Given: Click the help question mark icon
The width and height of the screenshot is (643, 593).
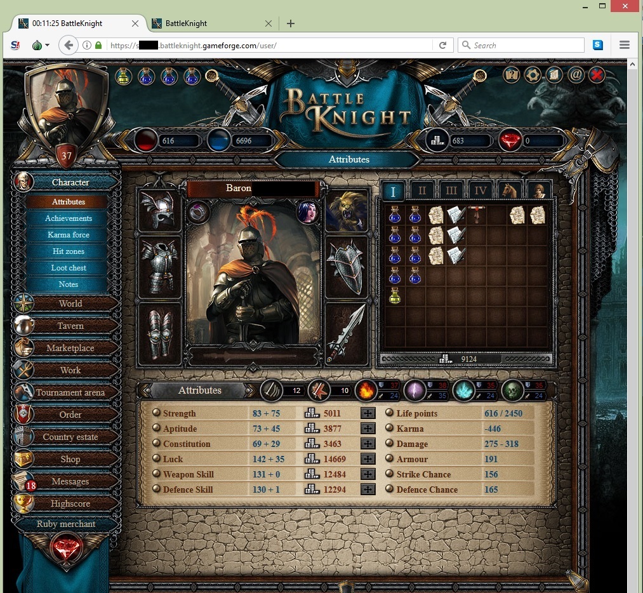Looking at the screenshot, I should (x=512, y=75).
